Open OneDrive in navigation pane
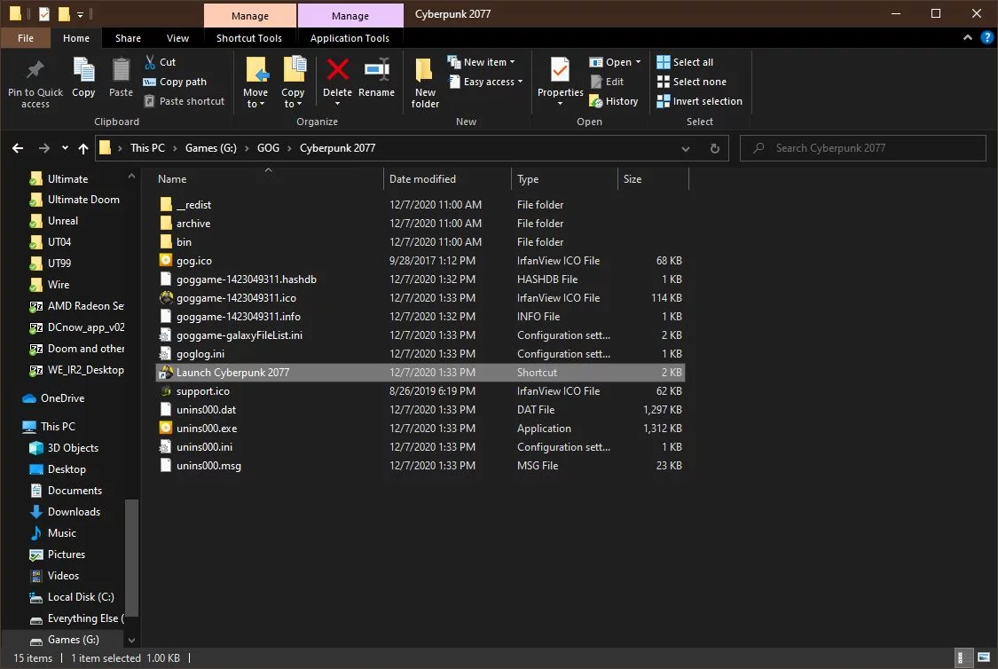This screenshot has width=998, height=669. 62,398
